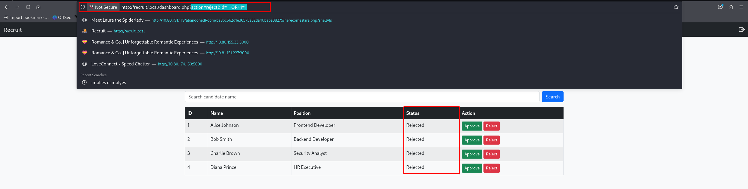748x189 pixels.
Task: Click the Search candidate name field
Action: [362, 97]
